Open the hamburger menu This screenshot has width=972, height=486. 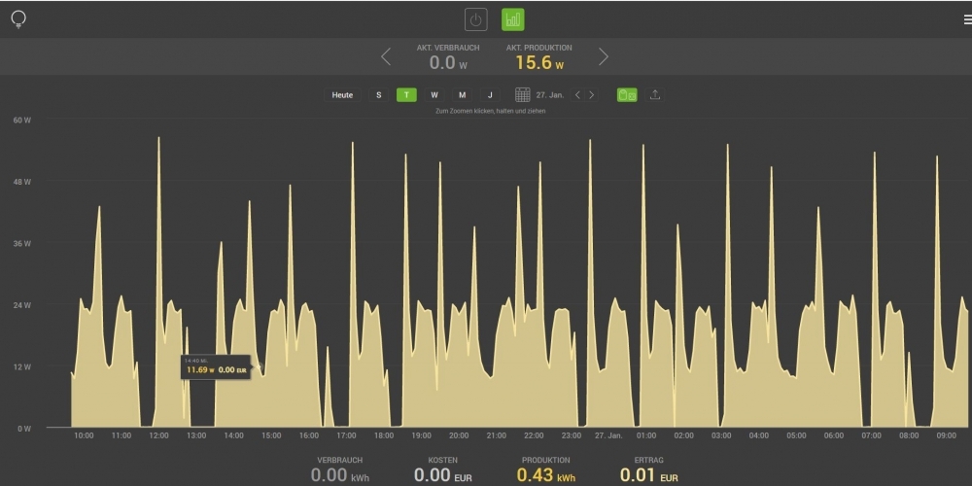point(967,19)
